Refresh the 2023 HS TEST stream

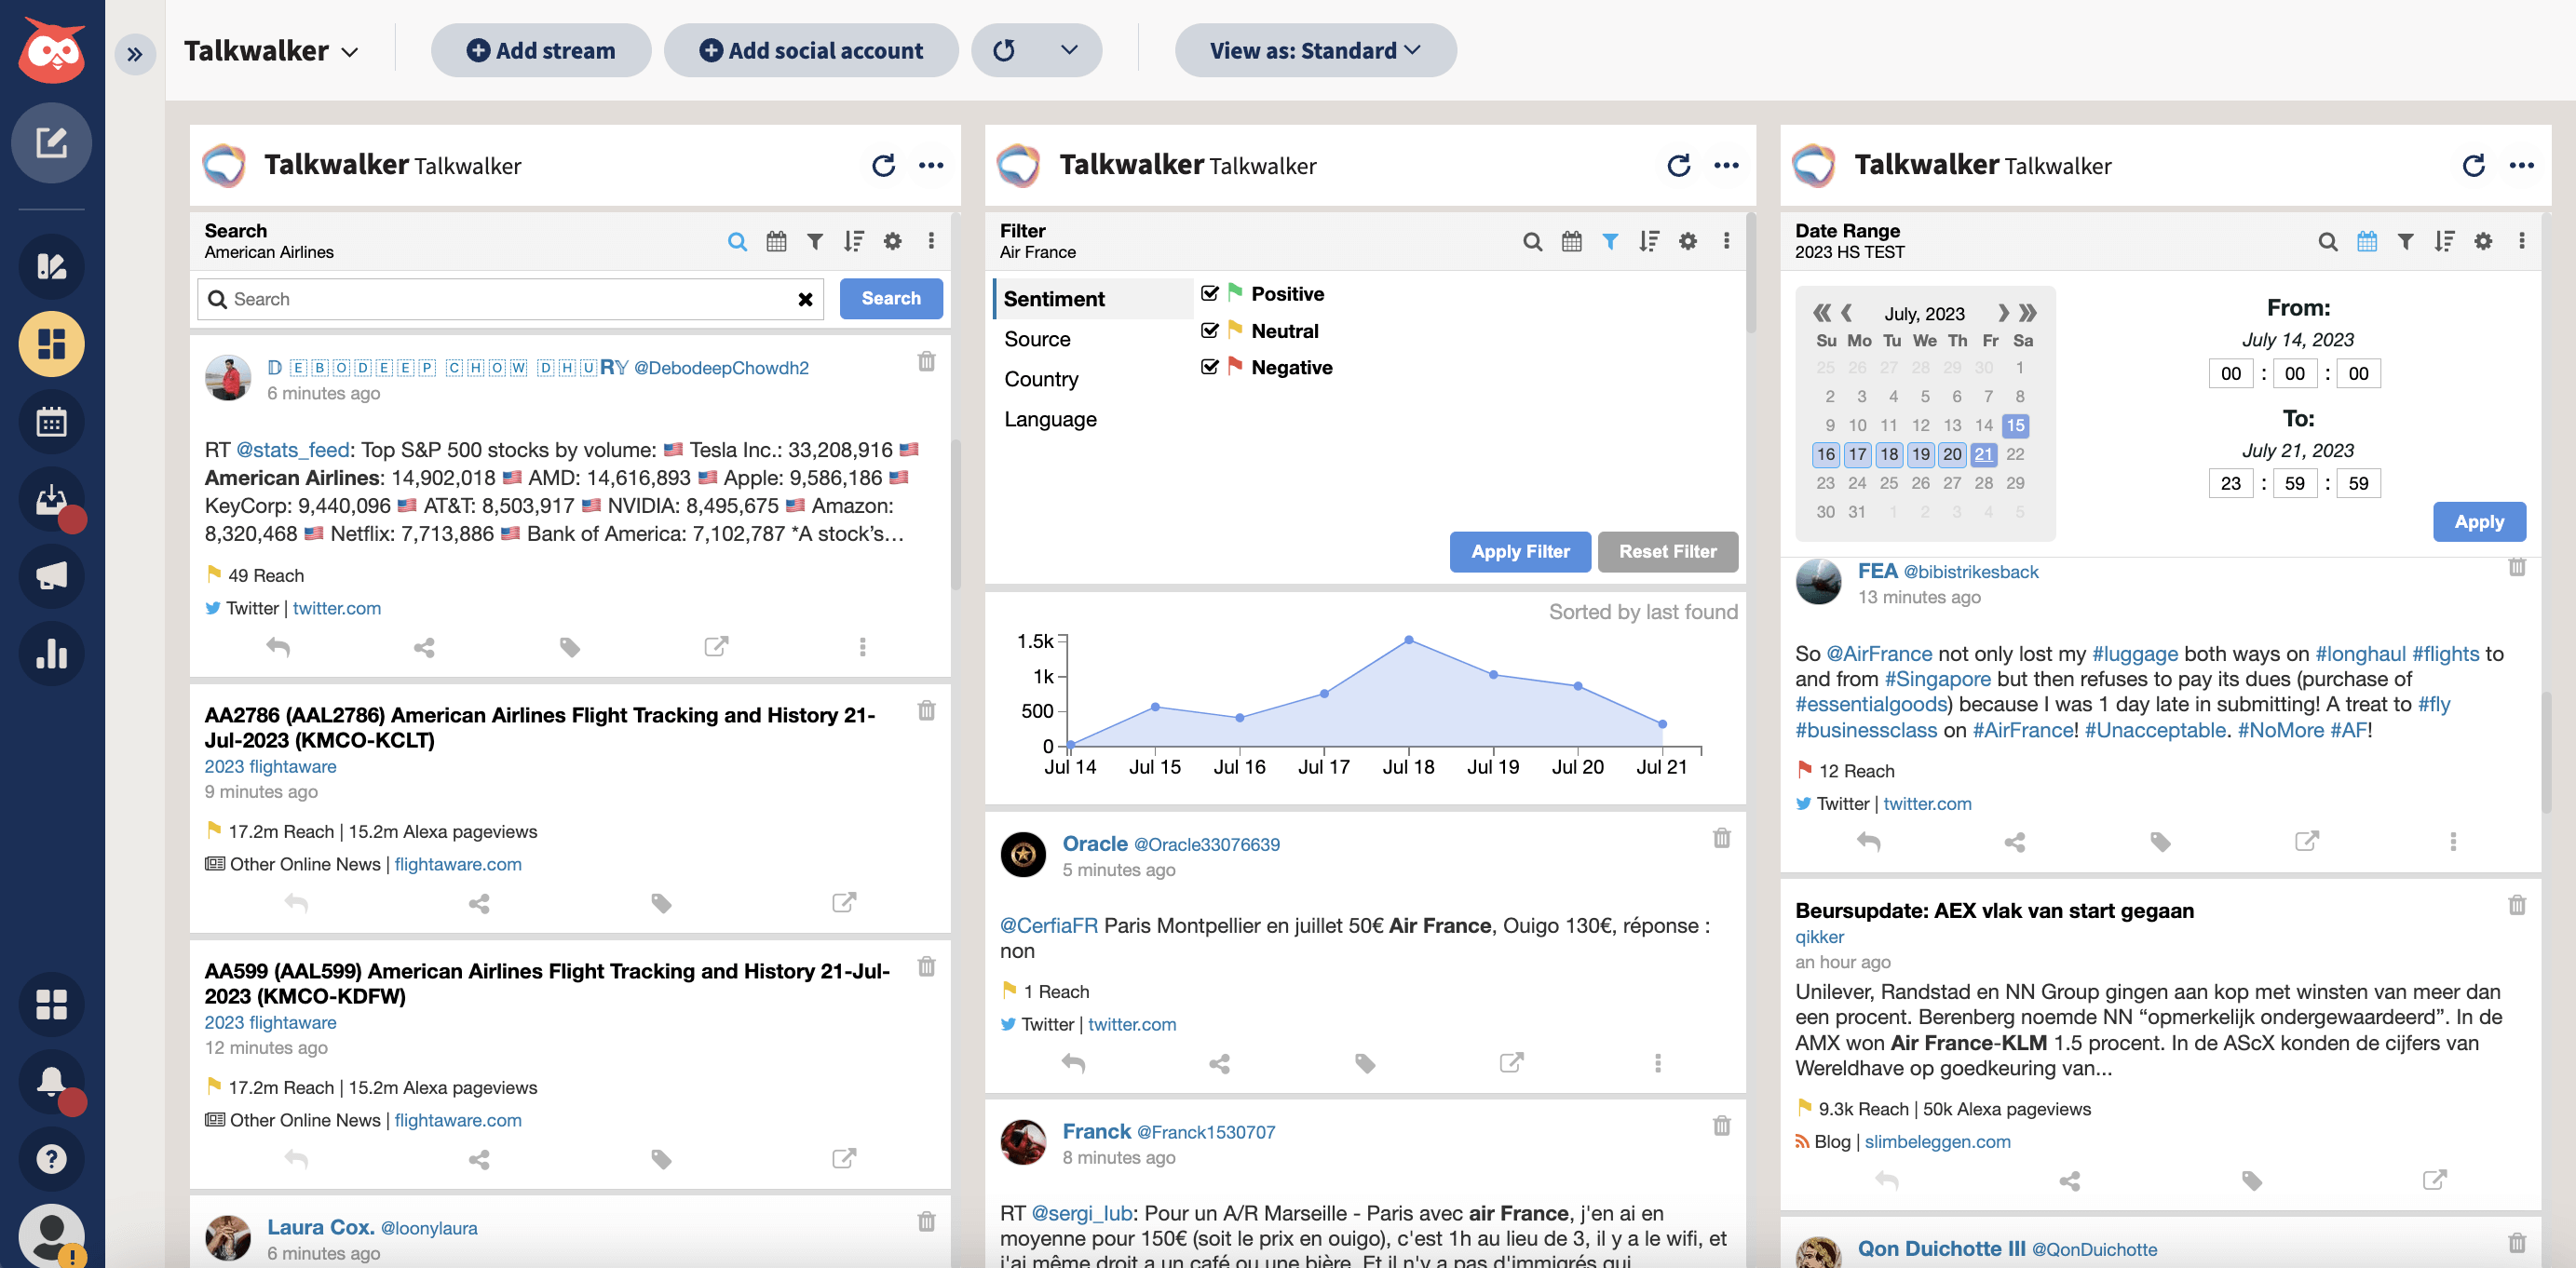(2473, 165)
